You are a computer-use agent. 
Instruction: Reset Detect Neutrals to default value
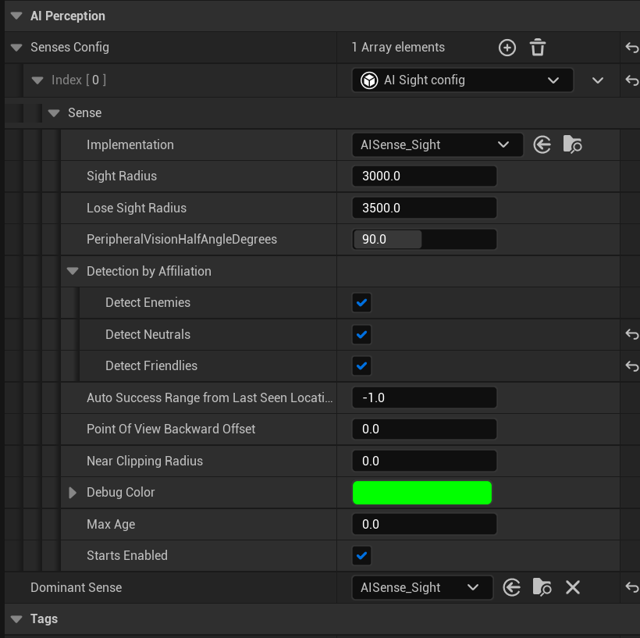[x=631, y=334]
